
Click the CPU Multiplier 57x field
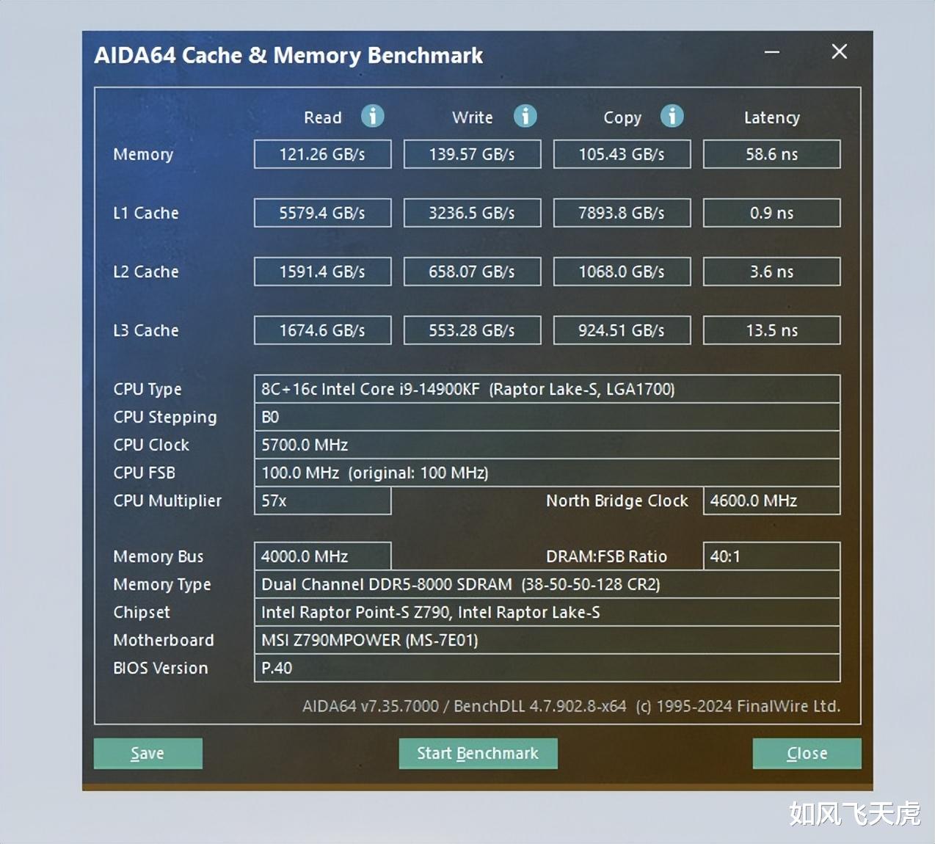322,501
